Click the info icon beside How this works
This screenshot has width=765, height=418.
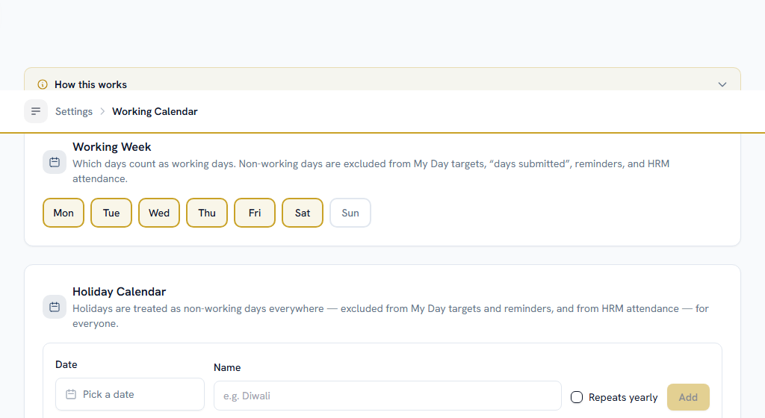pos(43,84)
